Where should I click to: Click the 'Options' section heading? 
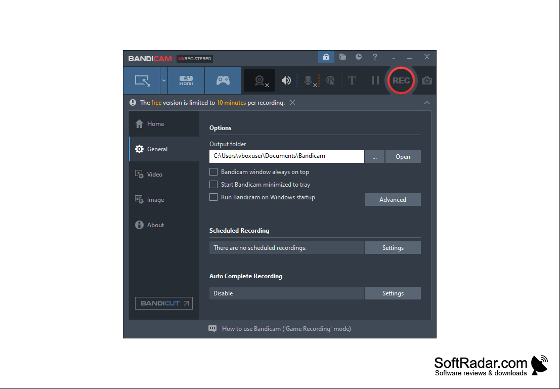(x=221, y=128)
